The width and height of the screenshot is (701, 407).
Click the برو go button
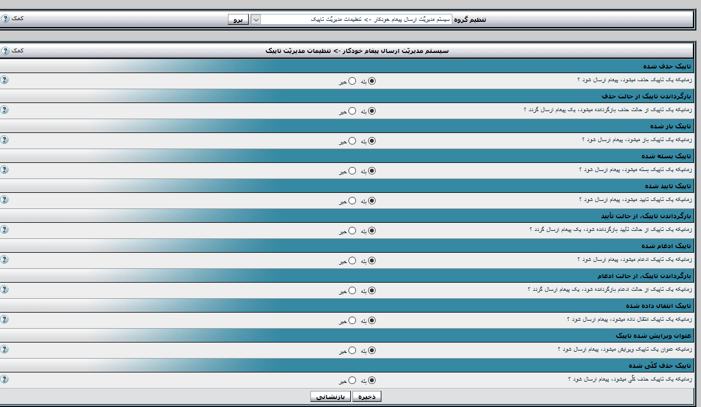[238, 20]
